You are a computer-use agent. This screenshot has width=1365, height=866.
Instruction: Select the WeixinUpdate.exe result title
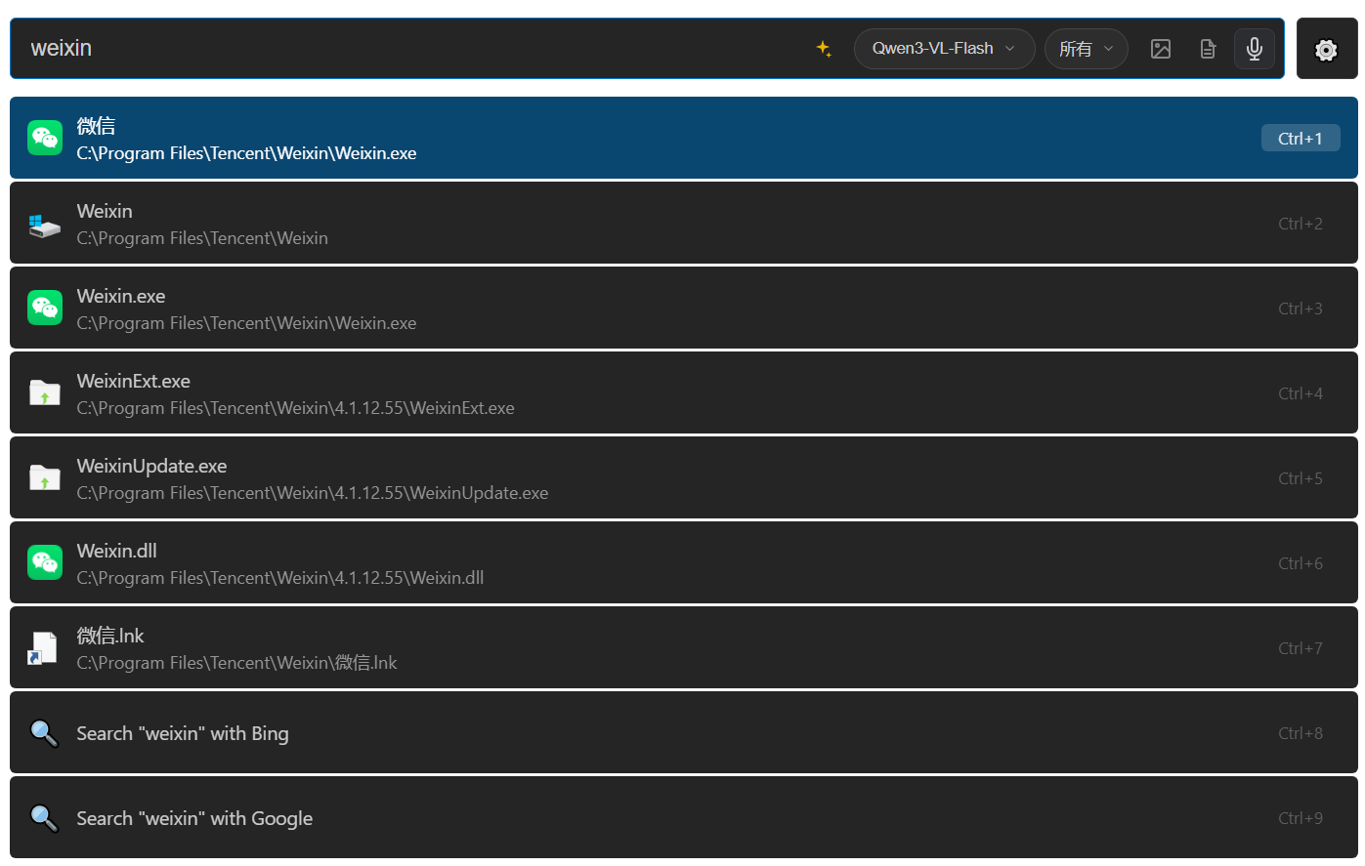pyautogui.click(x=152, y=466)
